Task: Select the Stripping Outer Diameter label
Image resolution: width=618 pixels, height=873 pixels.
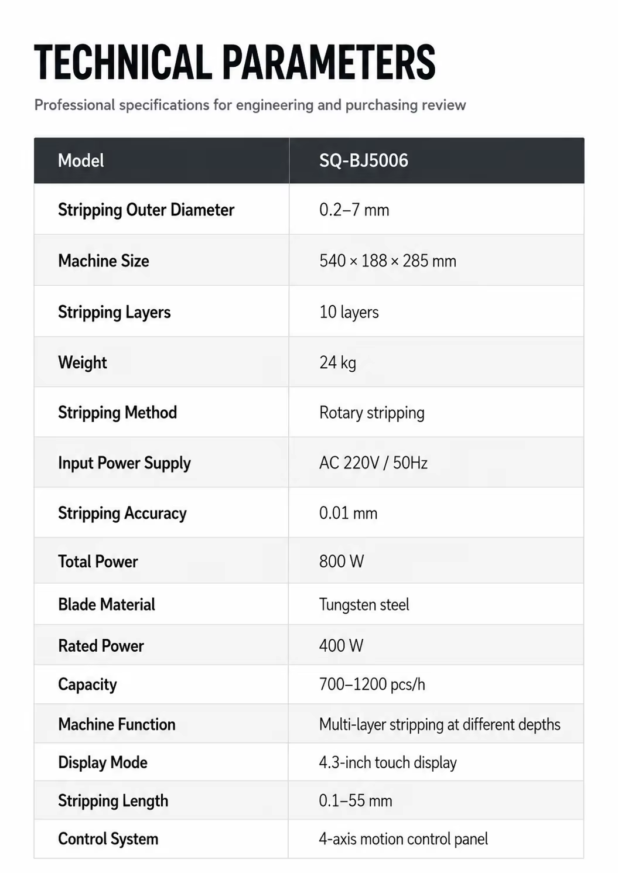Action: (x=146, y=210)
